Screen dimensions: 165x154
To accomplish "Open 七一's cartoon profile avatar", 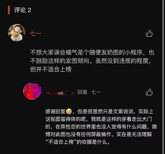I will click(17, 33).
